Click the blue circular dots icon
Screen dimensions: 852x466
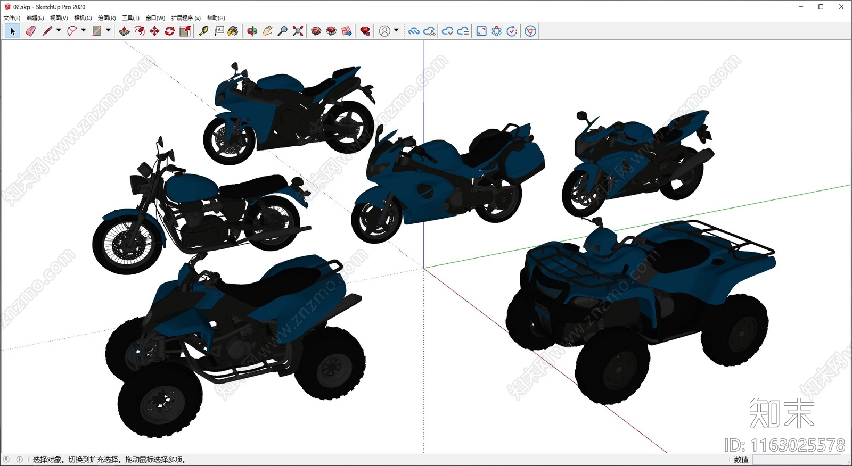[497, 31]
